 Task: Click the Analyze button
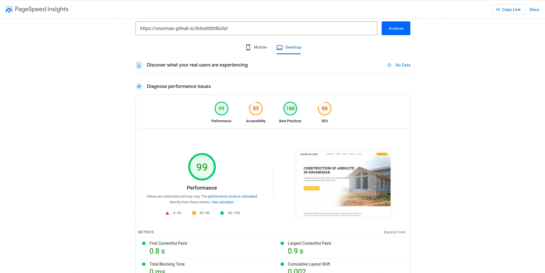coord(396,28)
